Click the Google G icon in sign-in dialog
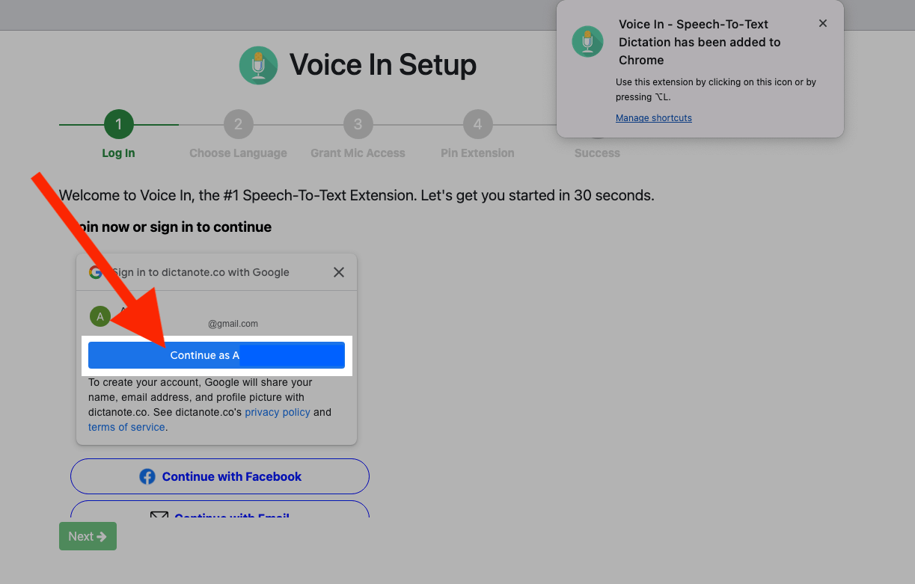The image size is (915, 584). click(x=97, y=272)
